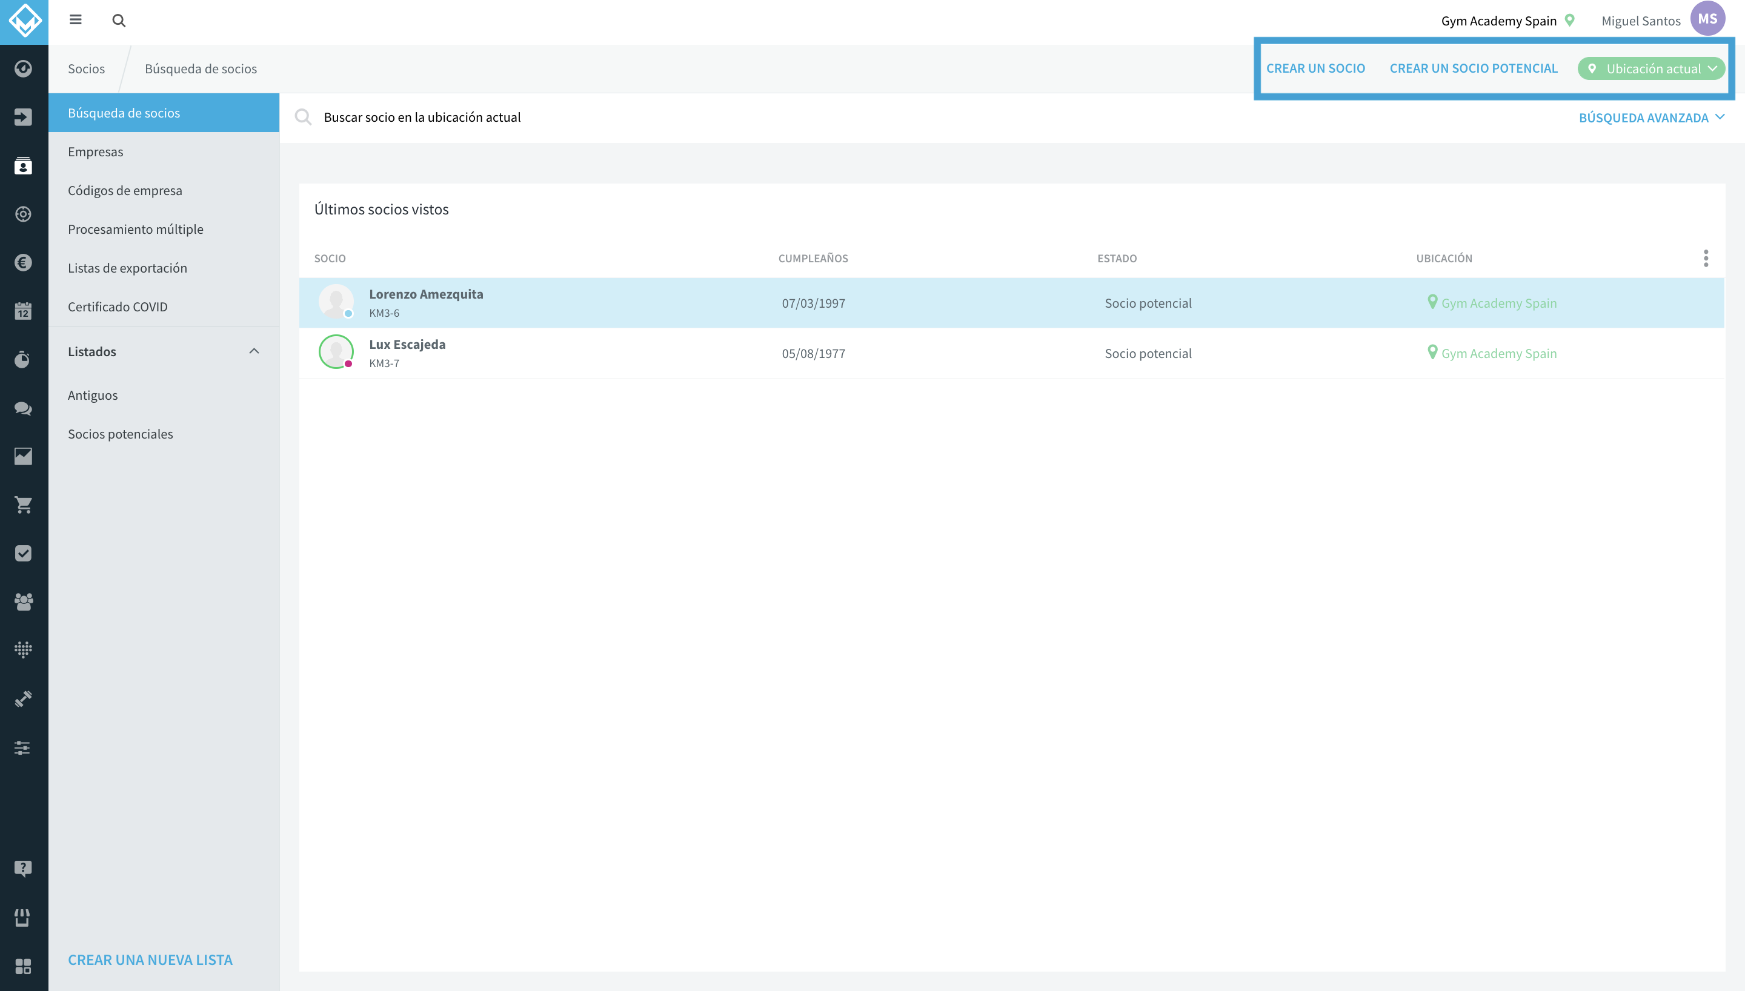Expand Búsqueda avanzada options
This screenshot has height=991, width=1745.
1651,118
